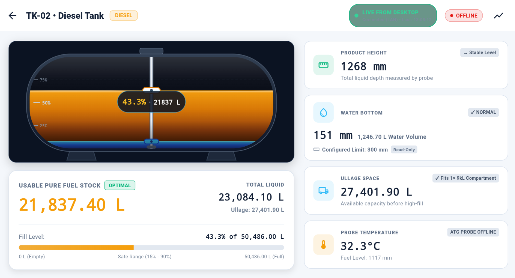This screenshot has width=515, height=278.
Task: Click the 151 mm water bottom value
Action: point(333,135)
